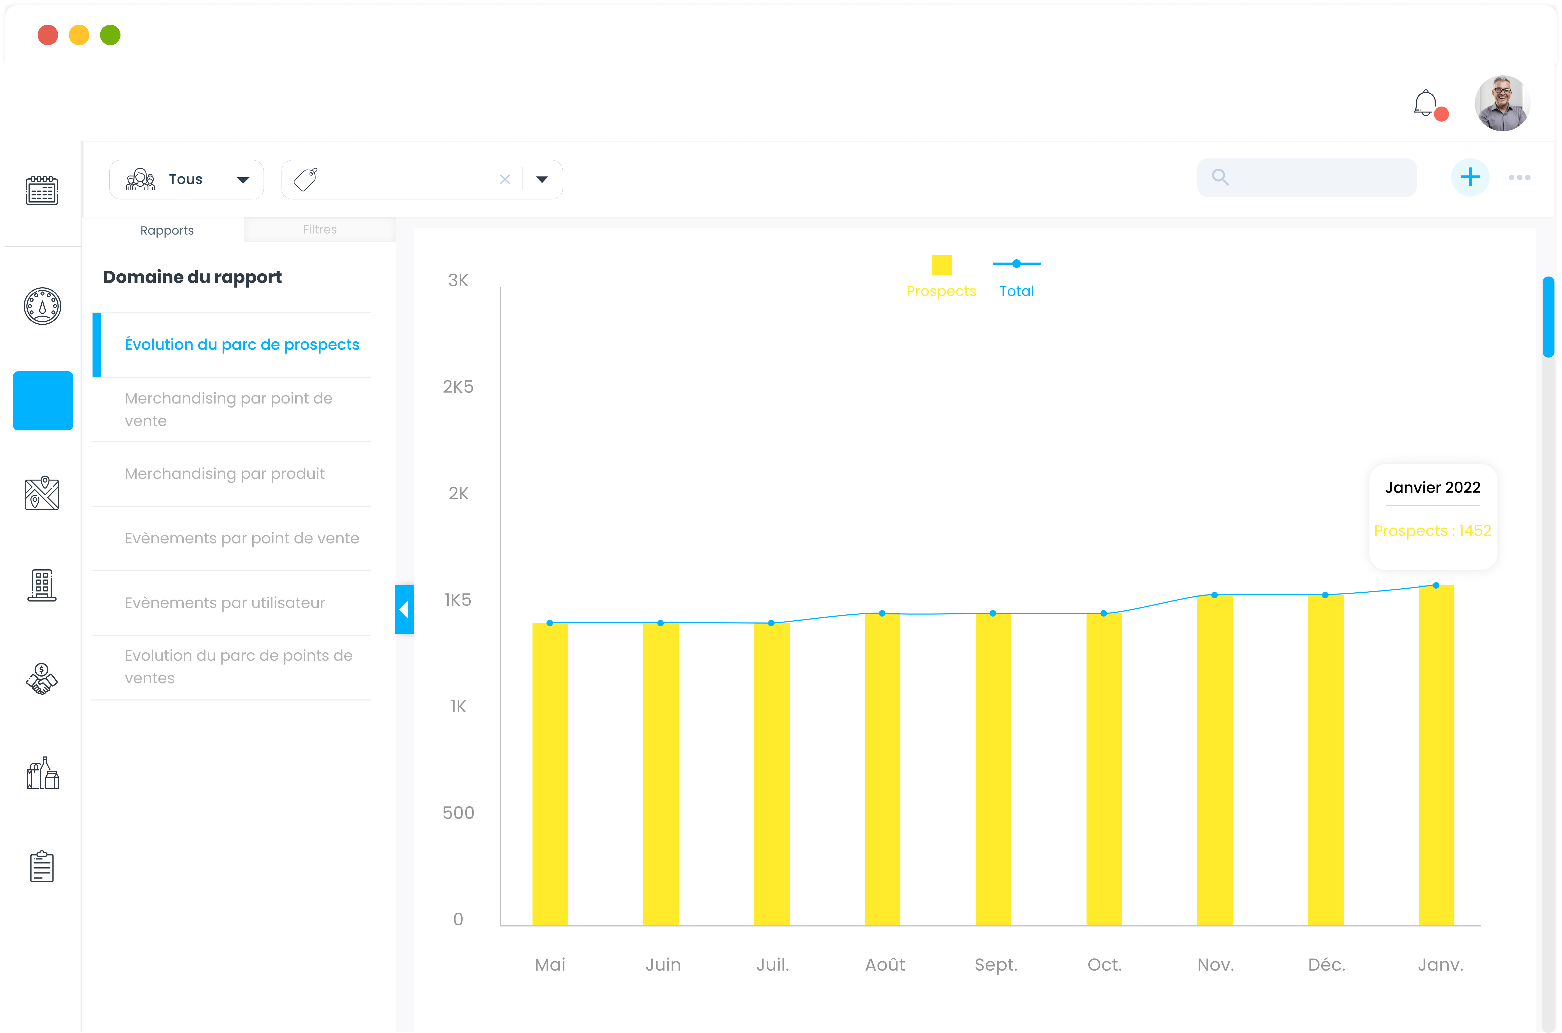Open the three-dot more options menu
Image resolution: width=1562 pixels, height=1033 pixels.
1520,177
